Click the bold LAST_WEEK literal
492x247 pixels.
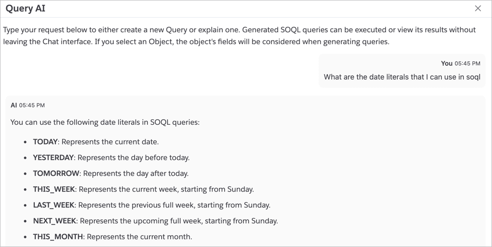coord(54,205)
